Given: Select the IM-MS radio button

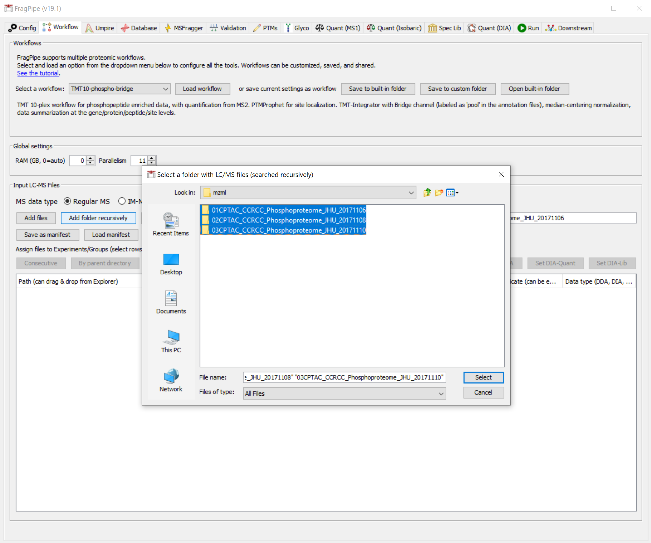Looking at the screenshot, I should coord(122,201).
